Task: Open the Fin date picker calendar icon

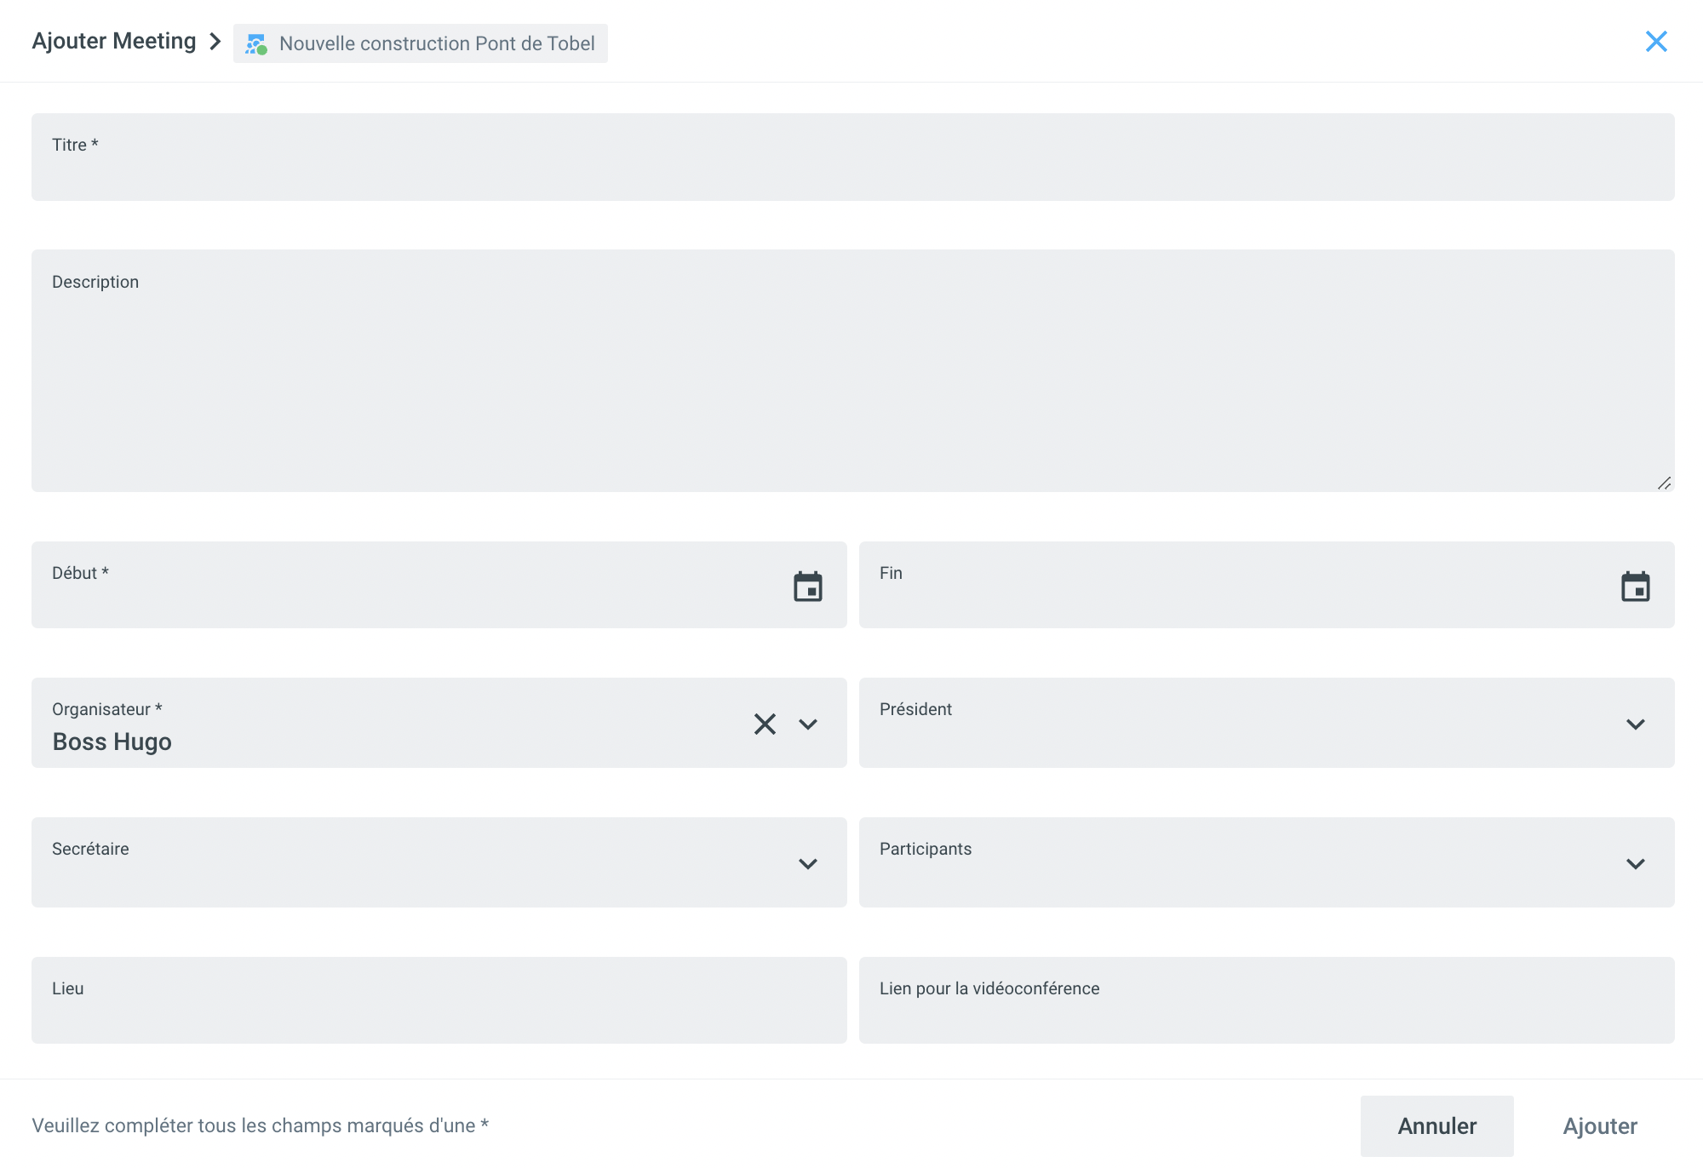Action: tap(1635, 587)
